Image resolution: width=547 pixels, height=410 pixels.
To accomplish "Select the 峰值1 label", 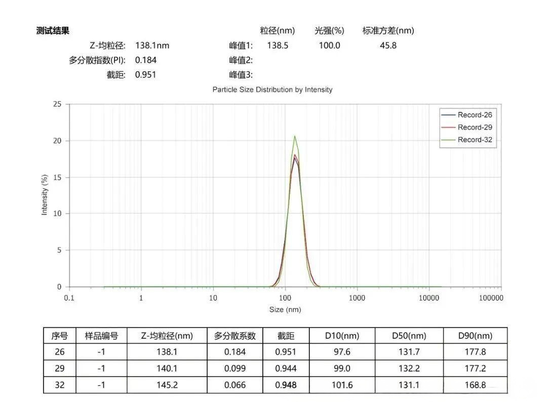I will pos(241,46).
